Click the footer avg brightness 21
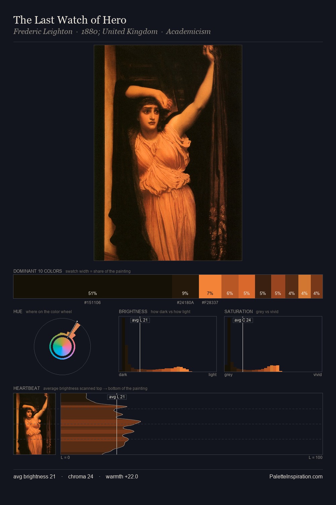 [34, 476]
